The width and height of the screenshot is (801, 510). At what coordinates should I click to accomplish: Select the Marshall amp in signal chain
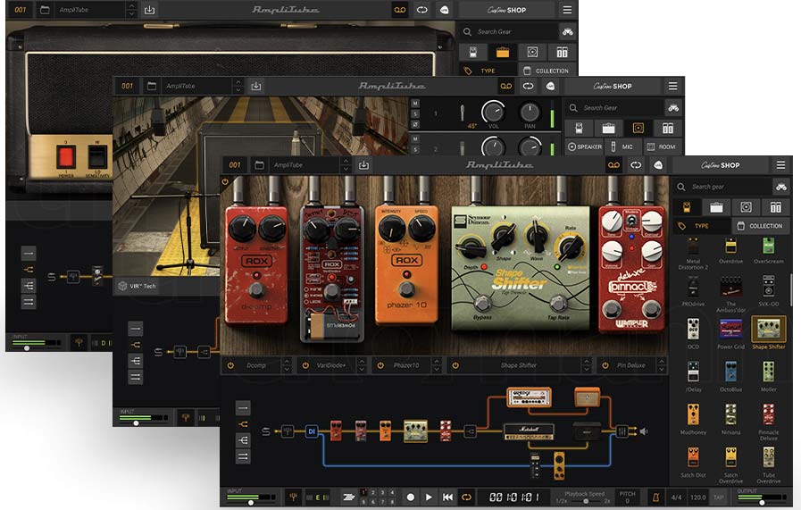tap(527, 431)
